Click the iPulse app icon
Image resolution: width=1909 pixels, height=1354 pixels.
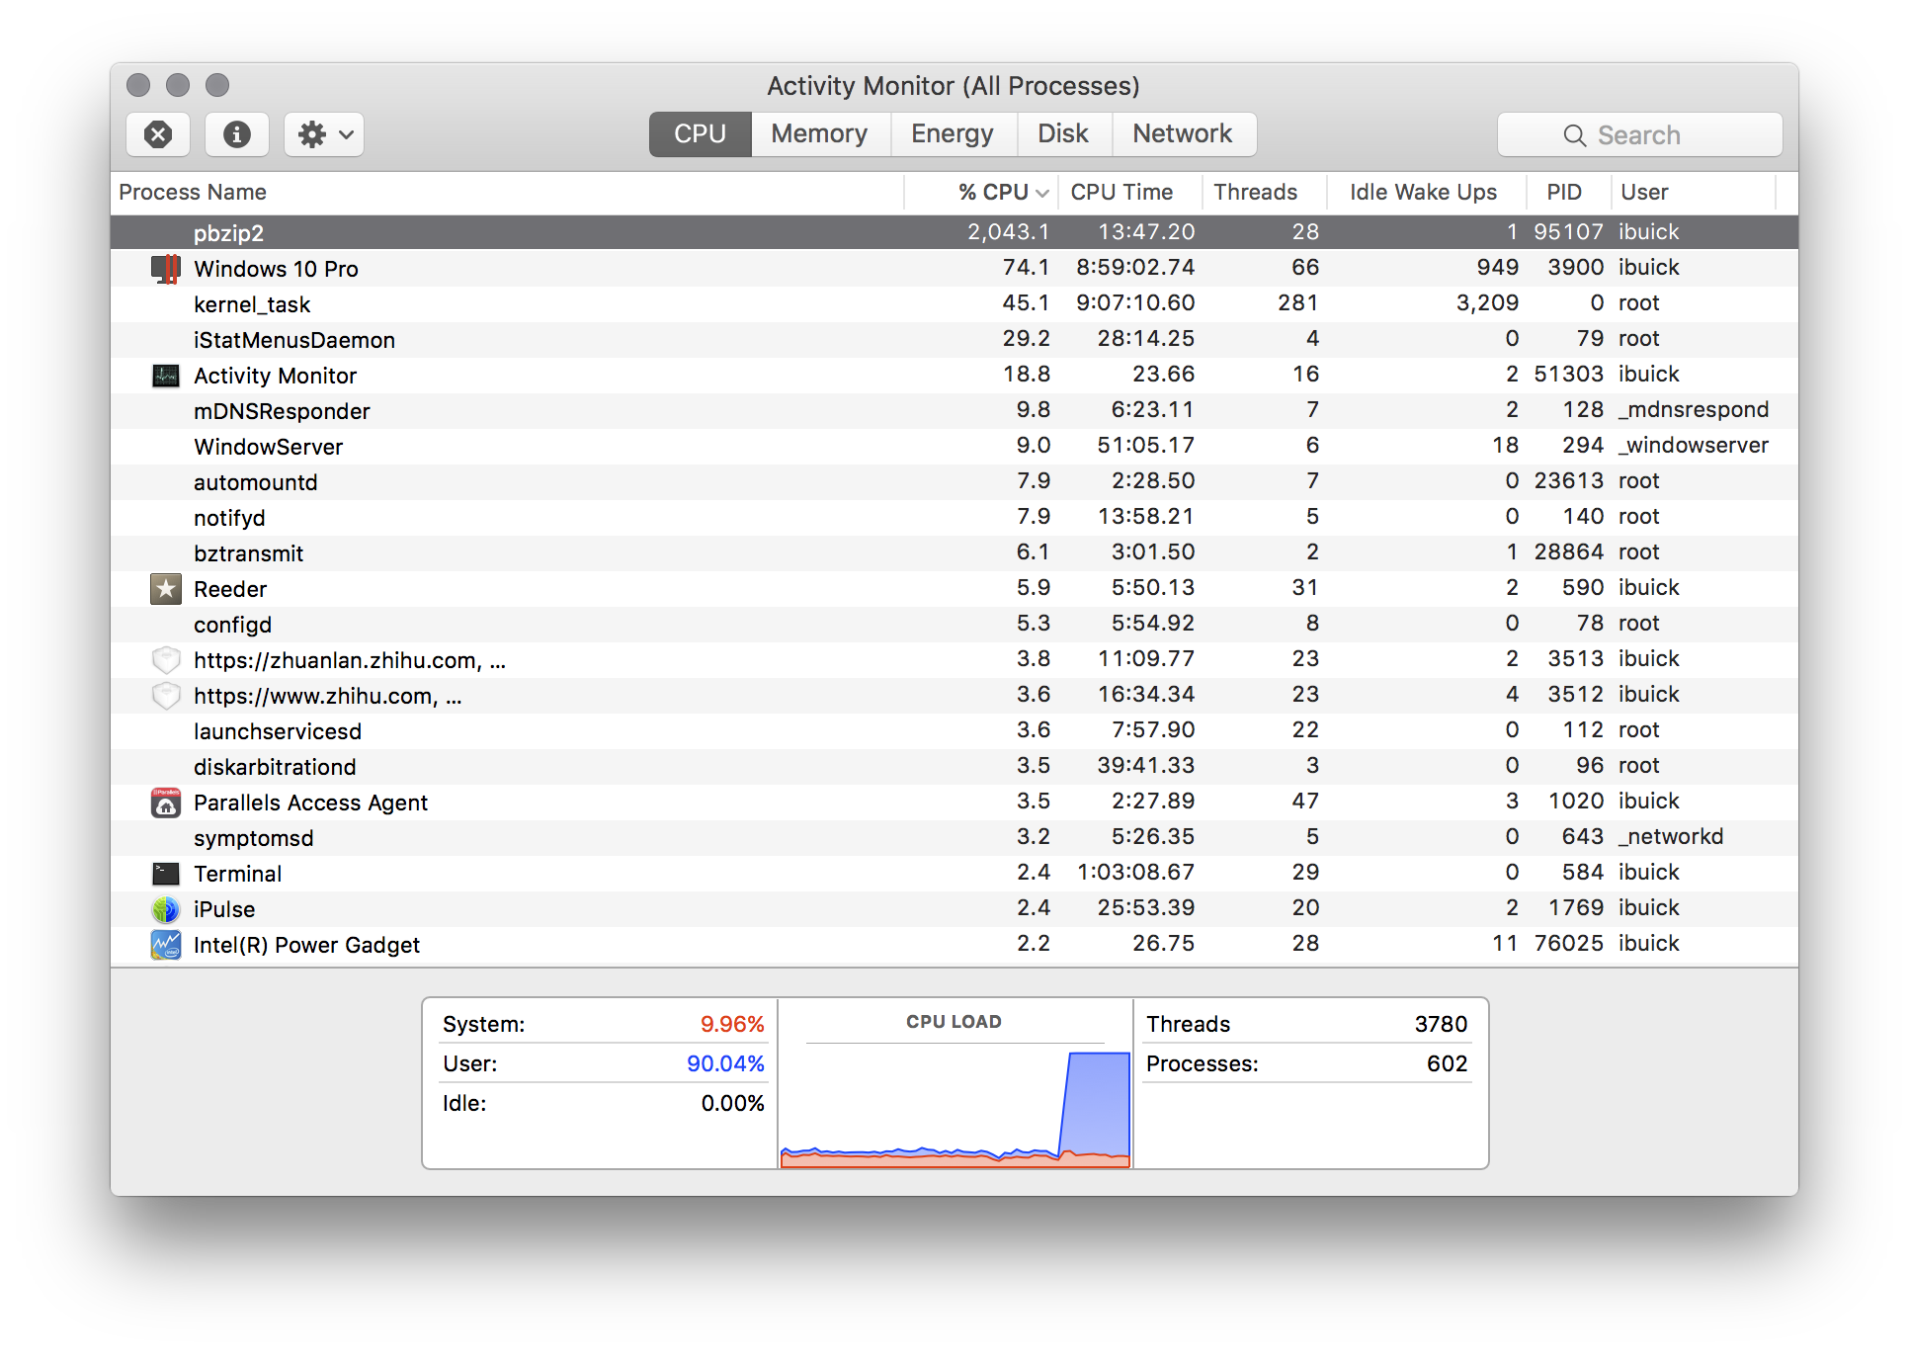166,909
